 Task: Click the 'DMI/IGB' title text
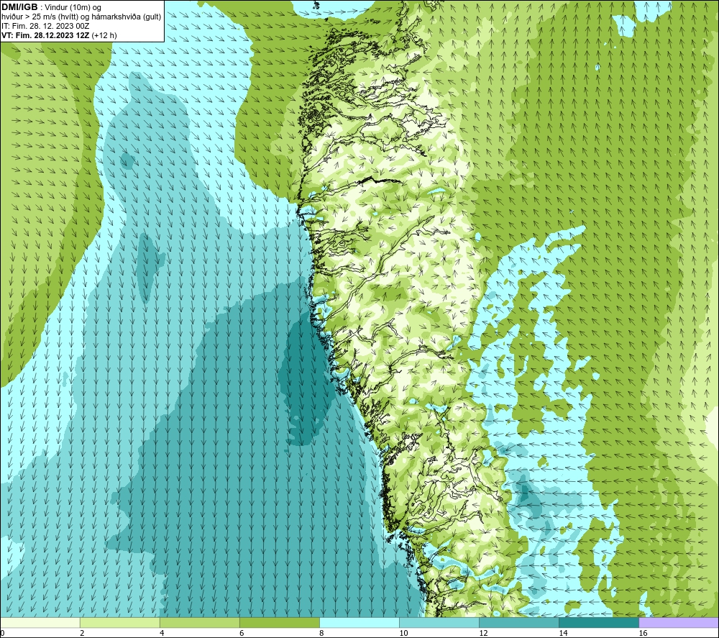click(x=19, y=7)
